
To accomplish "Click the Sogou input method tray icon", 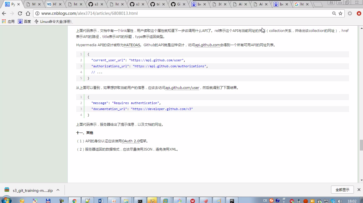I will click(271, 200).
